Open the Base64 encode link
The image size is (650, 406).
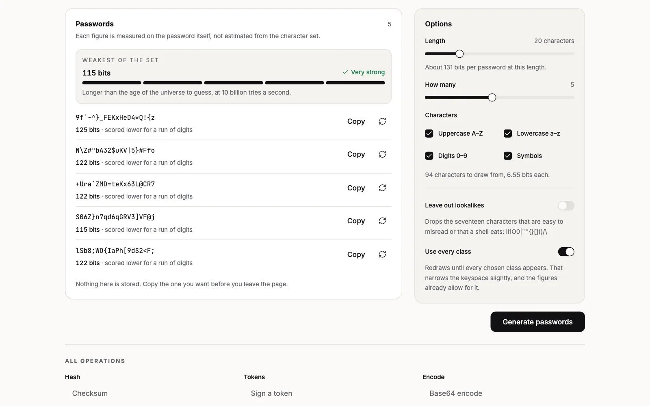click(456, 393)
